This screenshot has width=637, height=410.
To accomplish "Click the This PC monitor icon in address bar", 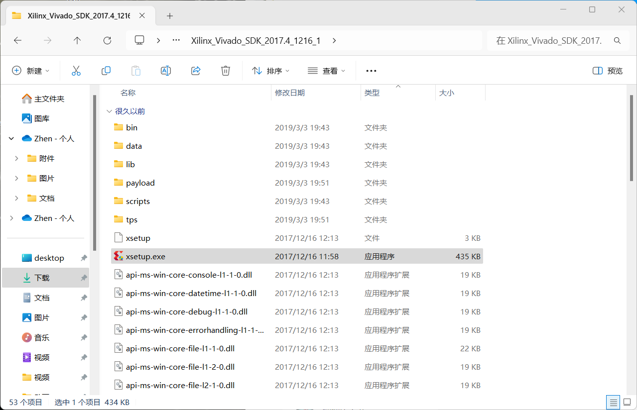I will click(x=139, y=40).
